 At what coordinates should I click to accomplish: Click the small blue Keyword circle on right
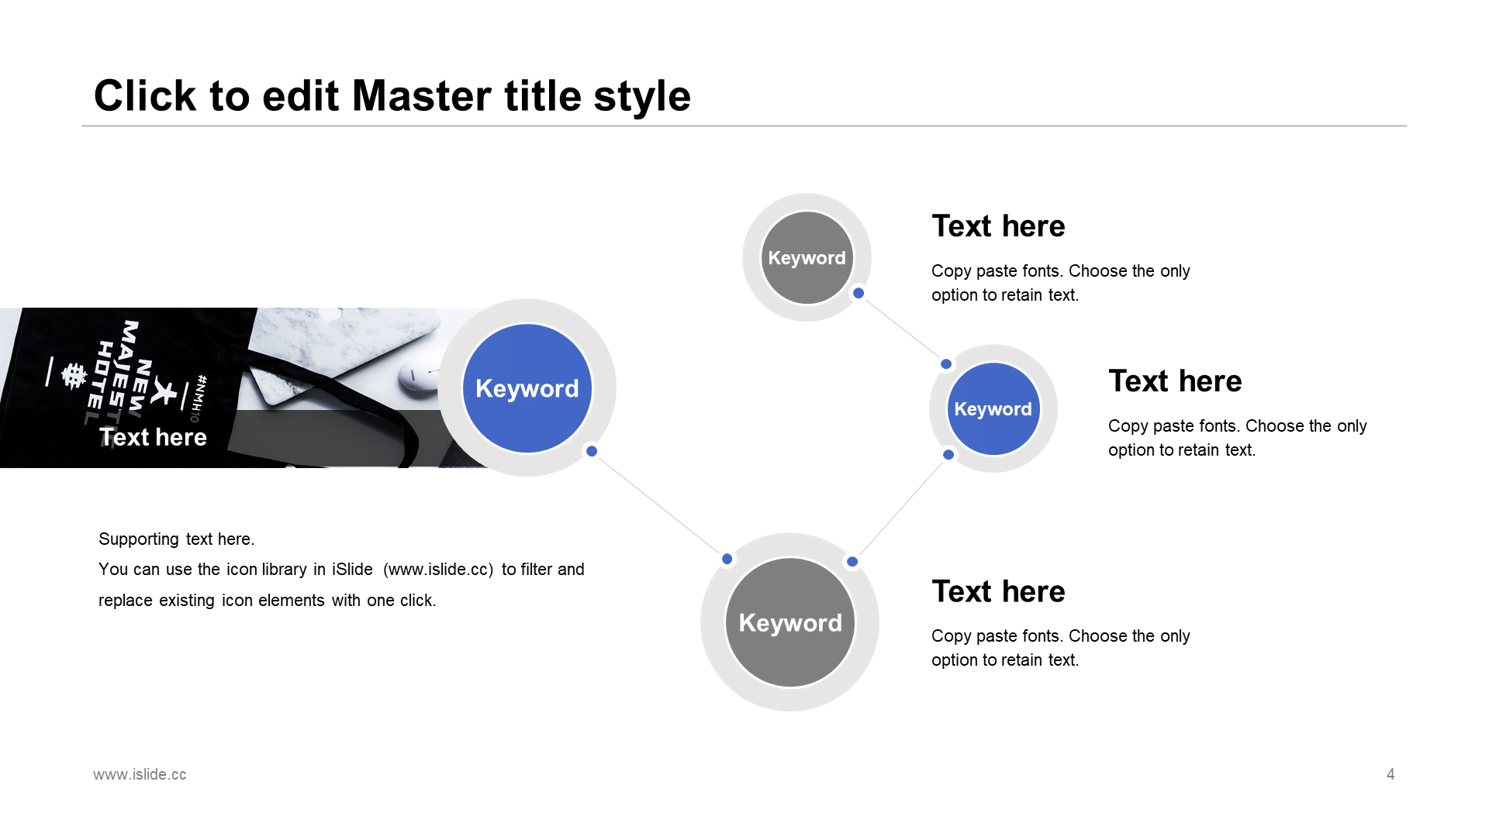(x=993, y=409)
